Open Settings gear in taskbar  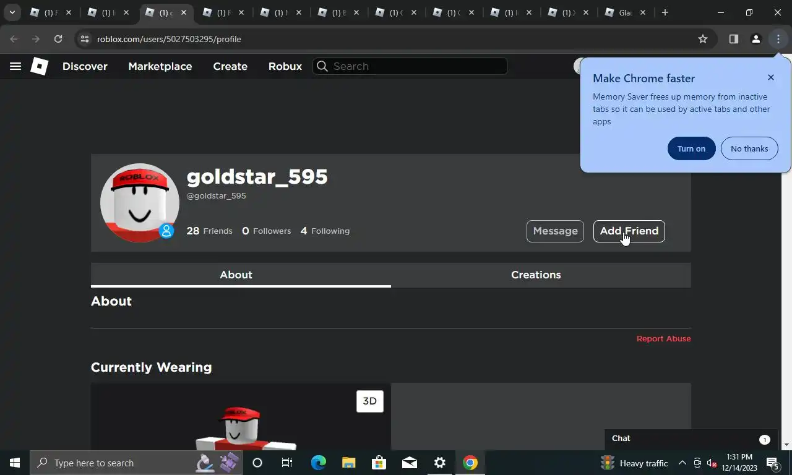pyautogui.click(x=440, y=463)
